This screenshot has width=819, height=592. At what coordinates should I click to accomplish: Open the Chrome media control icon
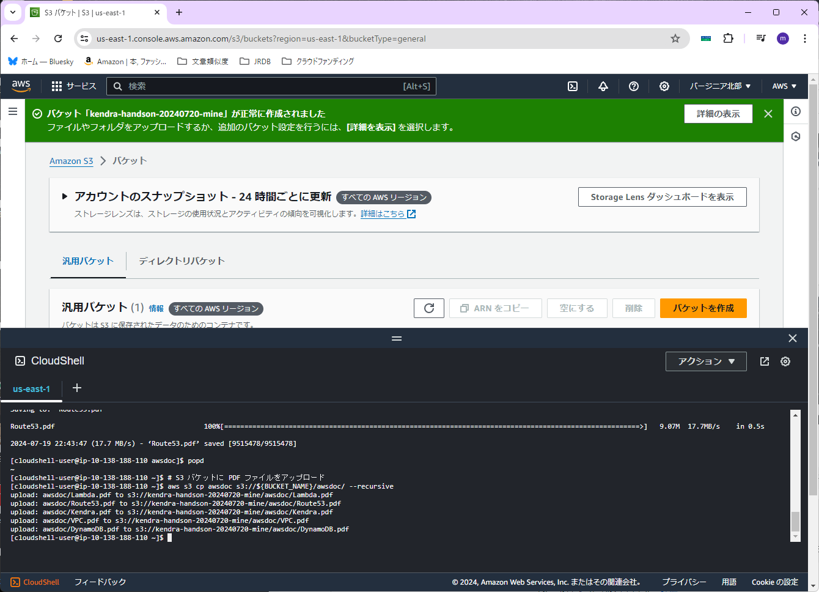coord(761,39)
